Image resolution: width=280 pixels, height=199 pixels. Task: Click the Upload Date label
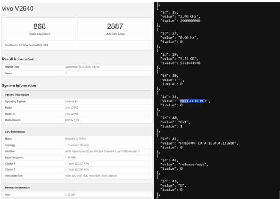coord(12,67)
